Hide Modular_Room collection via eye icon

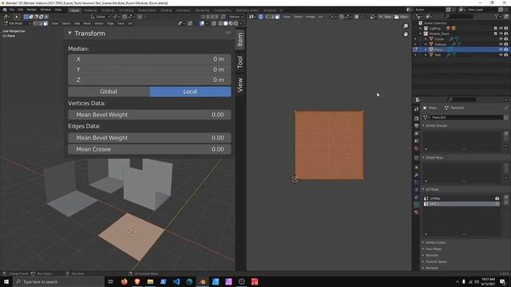(x=501, y=33)
